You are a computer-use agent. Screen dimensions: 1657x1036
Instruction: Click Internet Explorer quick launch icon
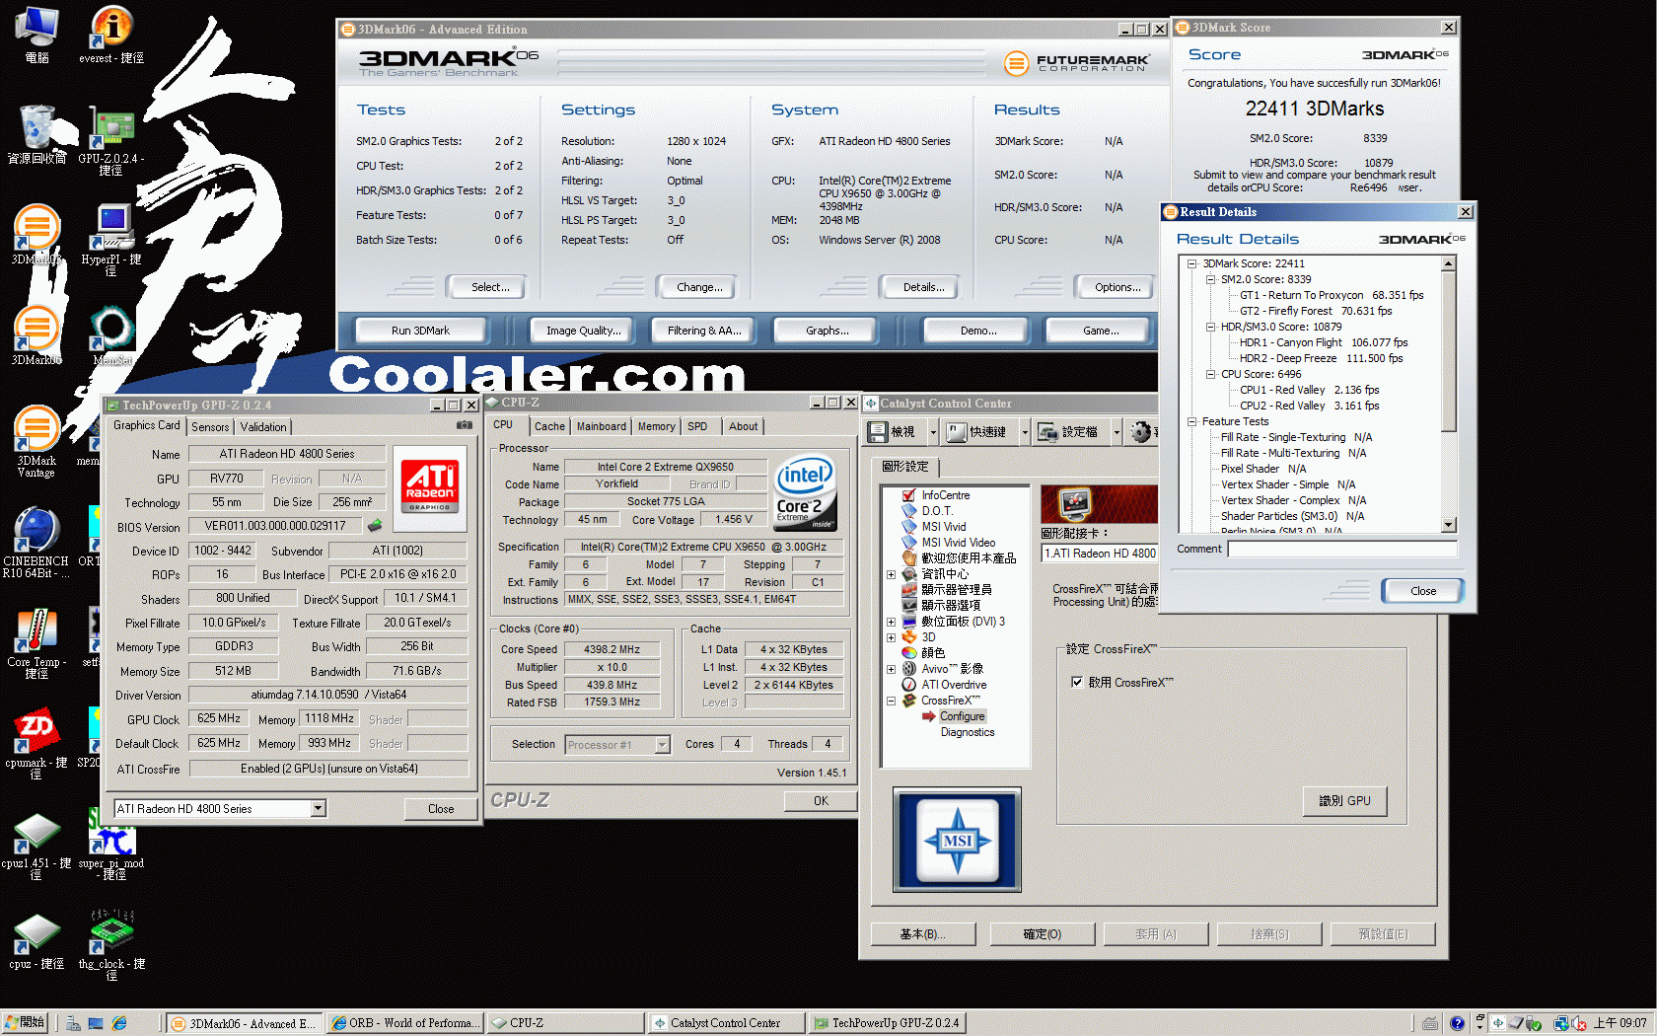(119, 1023)
